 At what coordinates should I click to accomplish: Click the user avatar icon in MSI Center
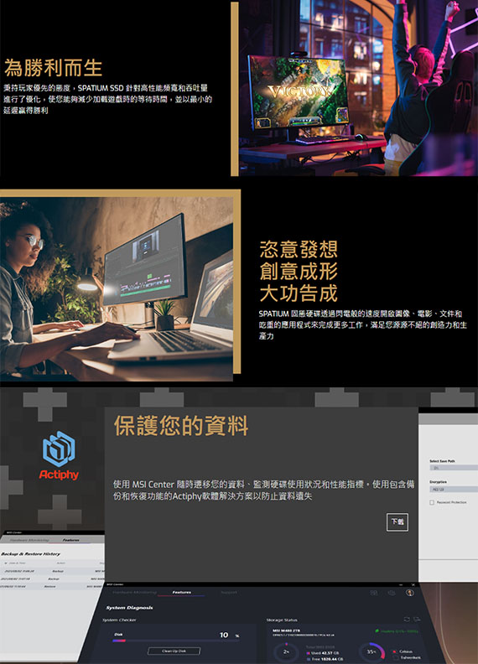coord(409,593)
